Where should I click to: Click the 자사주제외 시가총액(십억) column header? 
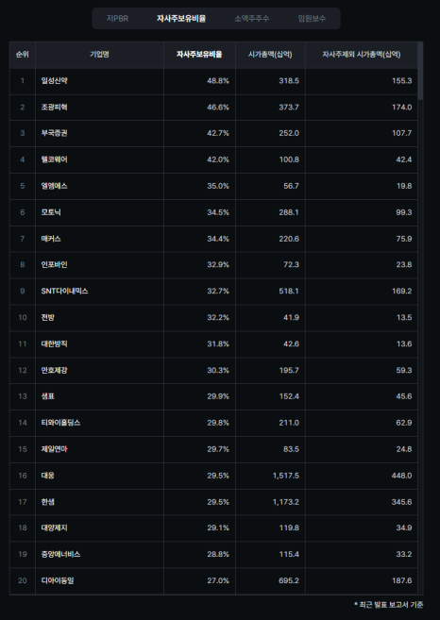click(362, 55)
